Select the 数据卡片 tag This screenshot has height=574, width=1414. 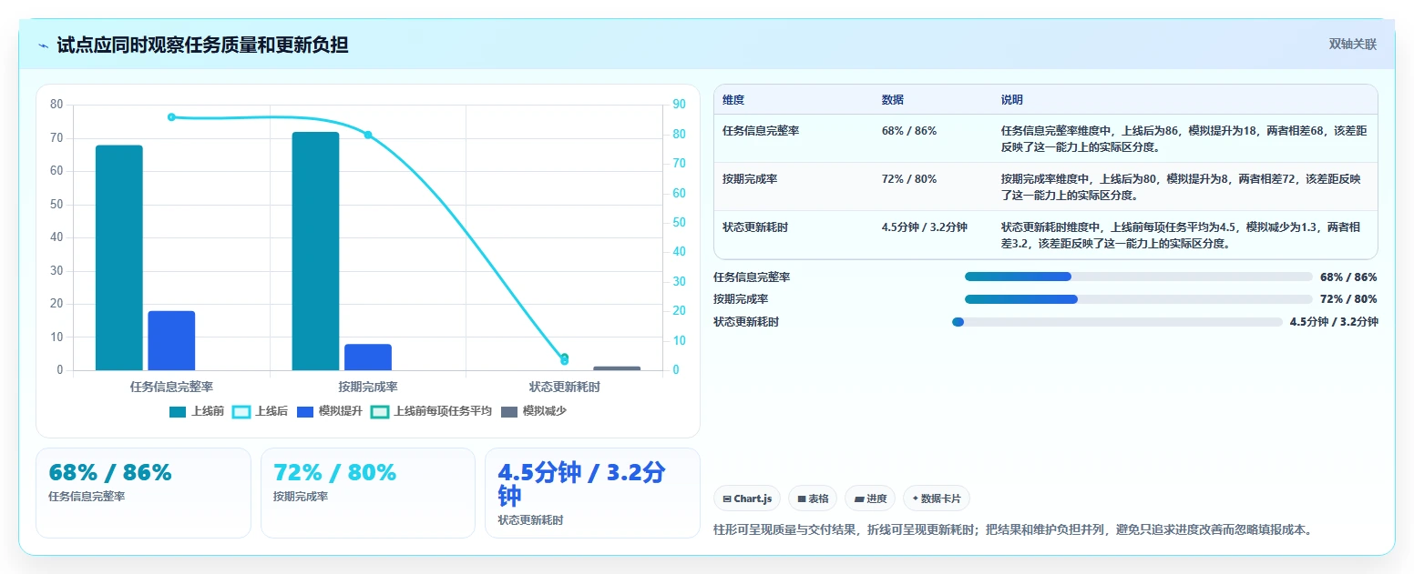(x=937, y=498)
